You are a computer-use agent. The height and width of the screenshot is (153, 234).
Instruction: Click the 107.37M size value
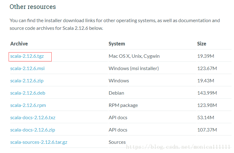tap(207, 130)
